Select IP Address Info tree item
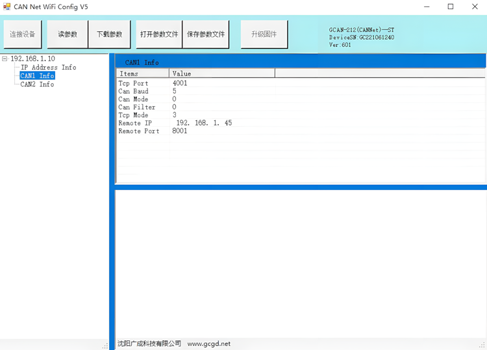The height and width of the screenshot is (350, 487). pyautogui.click(x=48, y=67)
